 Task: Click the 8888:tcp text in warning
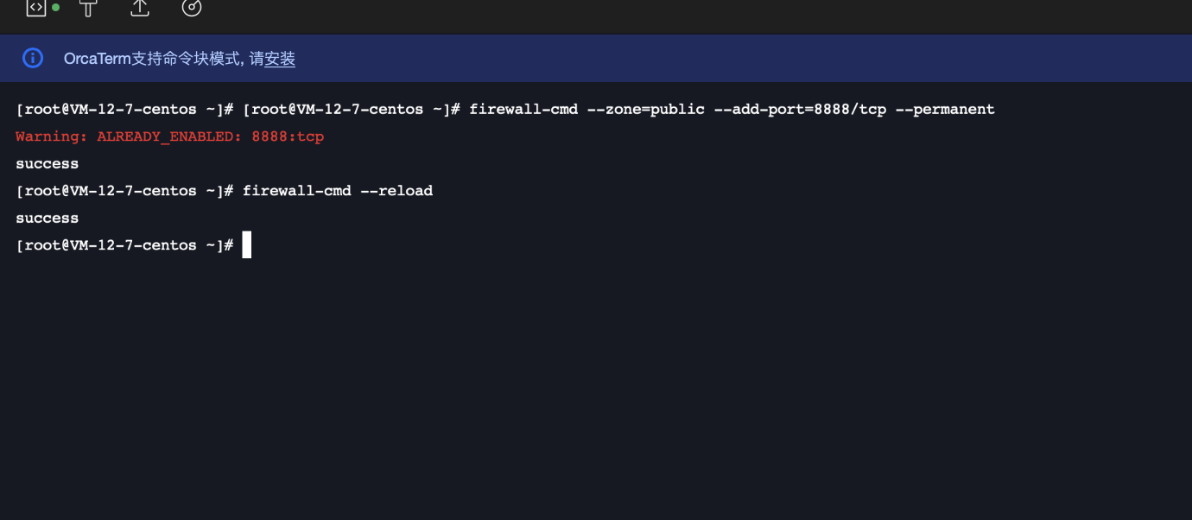(x=288, y=136)
